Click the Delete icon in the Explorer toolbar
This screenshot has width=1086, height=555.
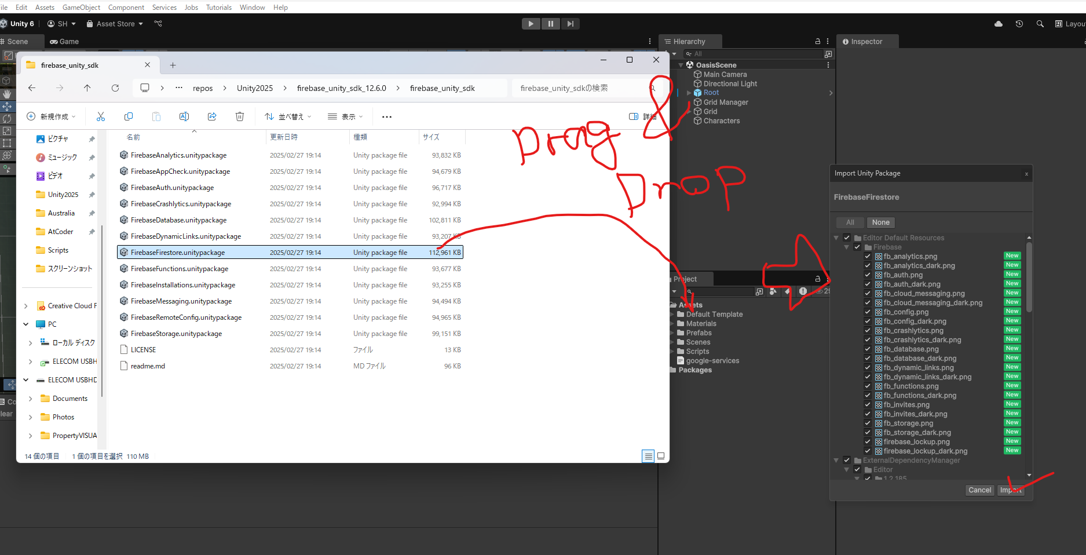[240, 116]
